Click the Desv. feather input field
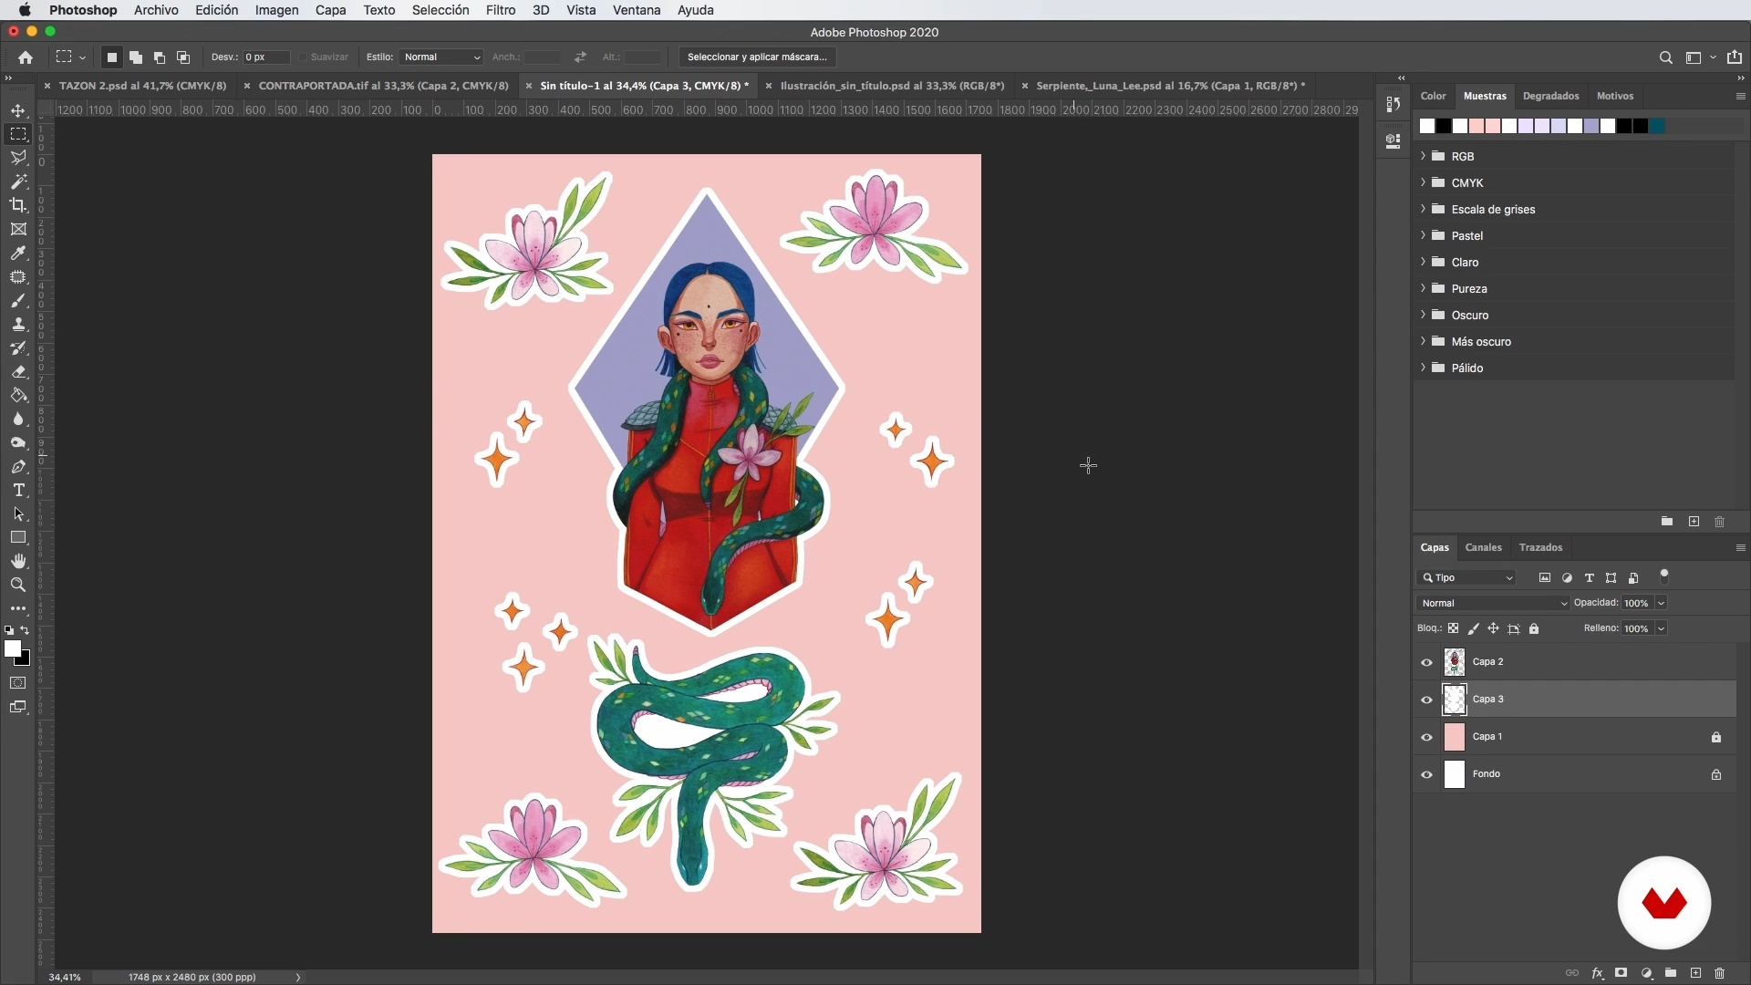 (x=266, y=57)
